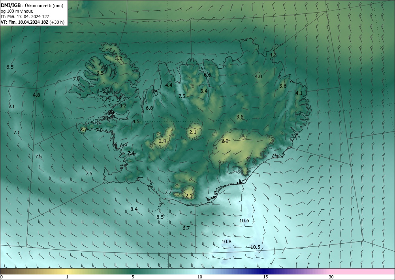Image resolution: width=395 pixels, height=280 pixels.
Task: Click the 8.4 value off the south coast
Action: (x=134, y=209)
